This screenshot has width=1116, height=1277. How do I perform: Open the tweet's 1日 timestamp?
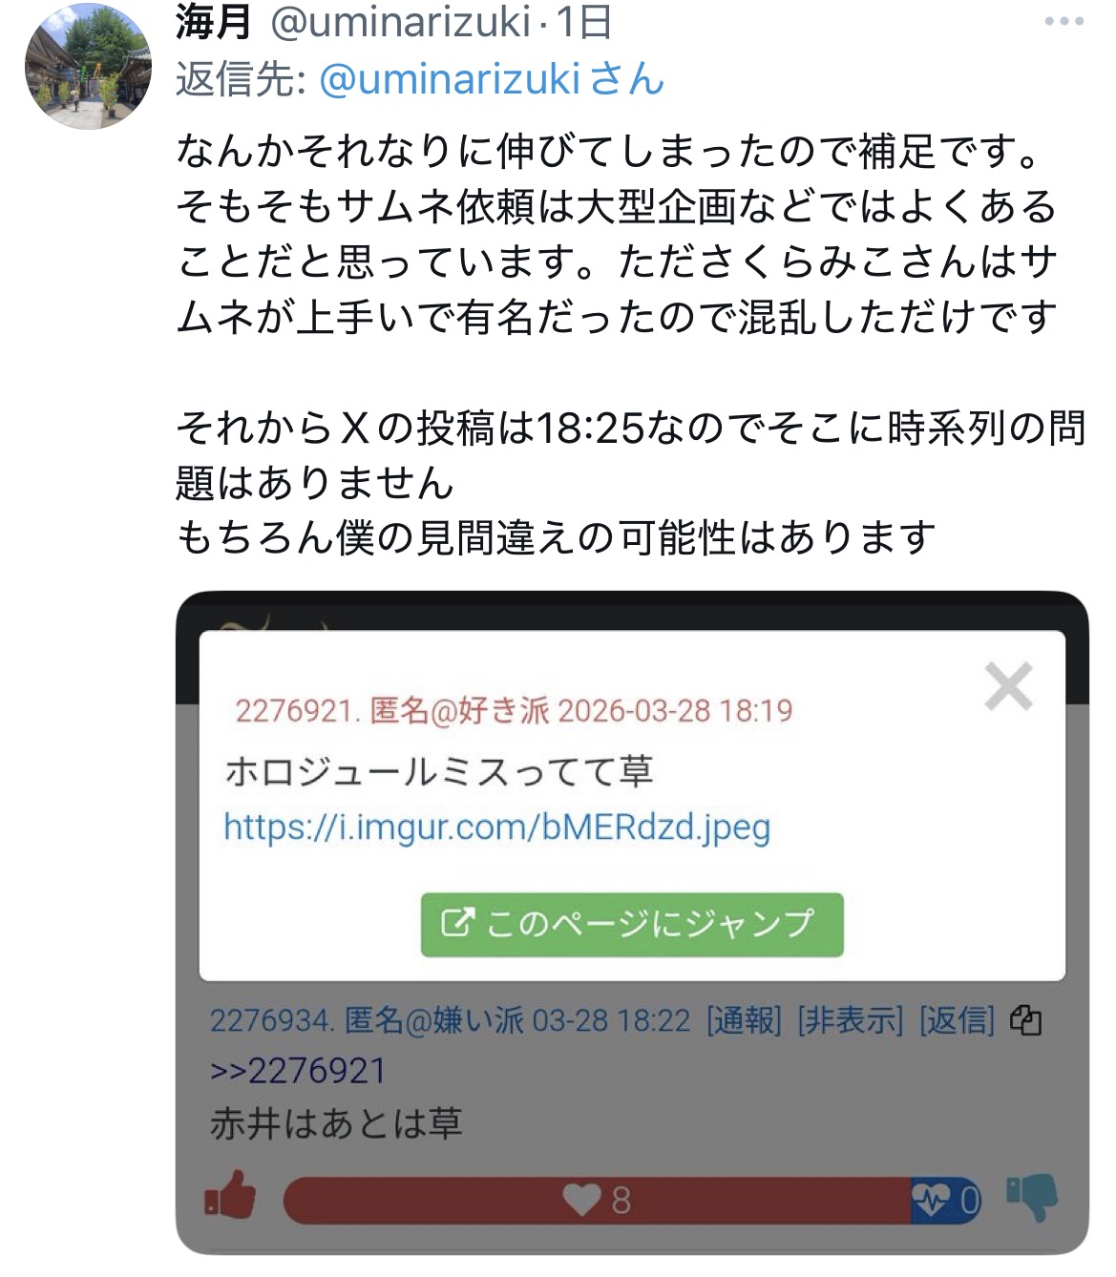(583, 21)
